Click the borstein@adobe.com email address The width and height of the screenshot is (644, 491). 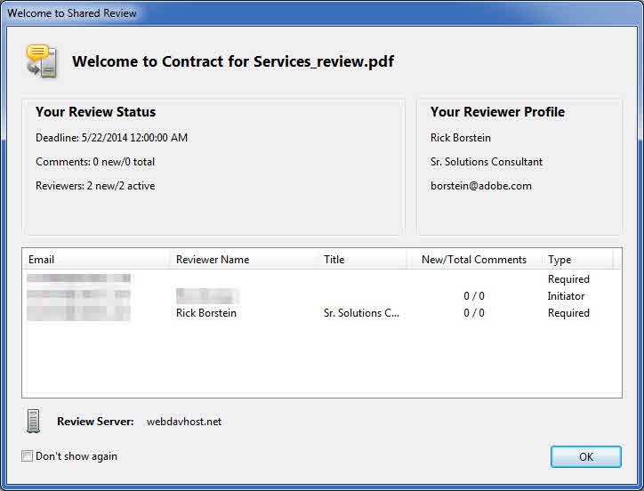480,186
